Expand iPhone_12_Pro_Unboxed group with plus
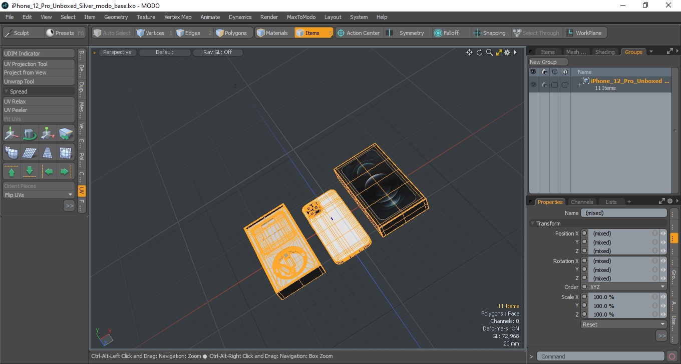This screenshot has width=681, height=364. coord(579,84)
